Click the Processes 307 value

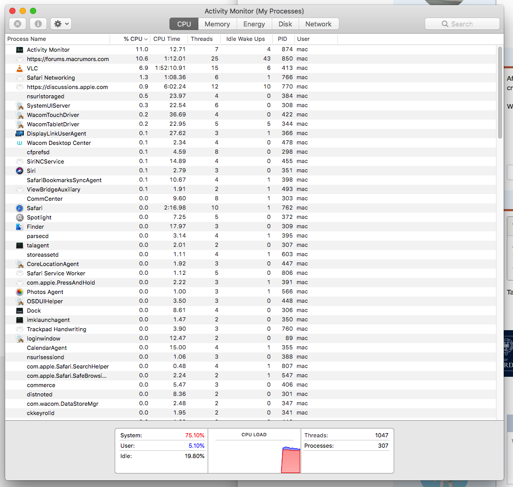(383, 446)
